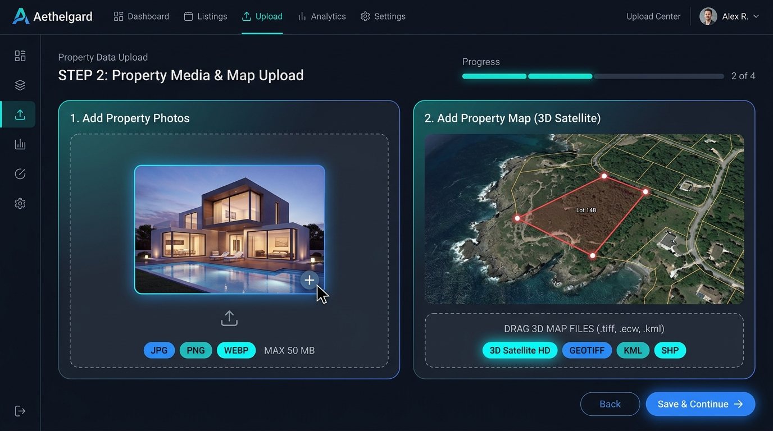The width and height of the screenshot is (773, 431).
Task: Select the 3D Satellite HD chip
Action: [x=520, y=350]
